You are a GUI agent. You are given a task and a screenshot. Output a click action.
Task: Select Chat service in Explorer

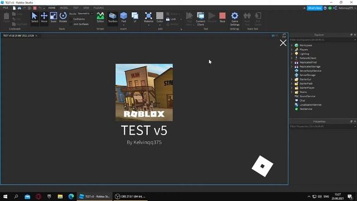point(302,100)
